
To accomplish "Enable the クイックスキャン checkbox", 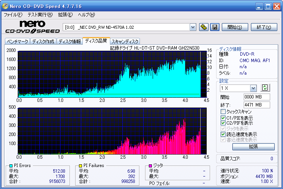I will click(x=223, y=111).
